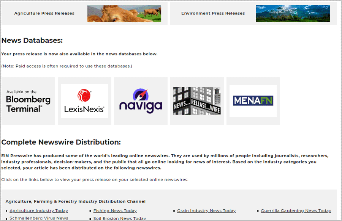
Task: Click the News Databases heading
Action: pyautogui.click(x=32, y=41)
